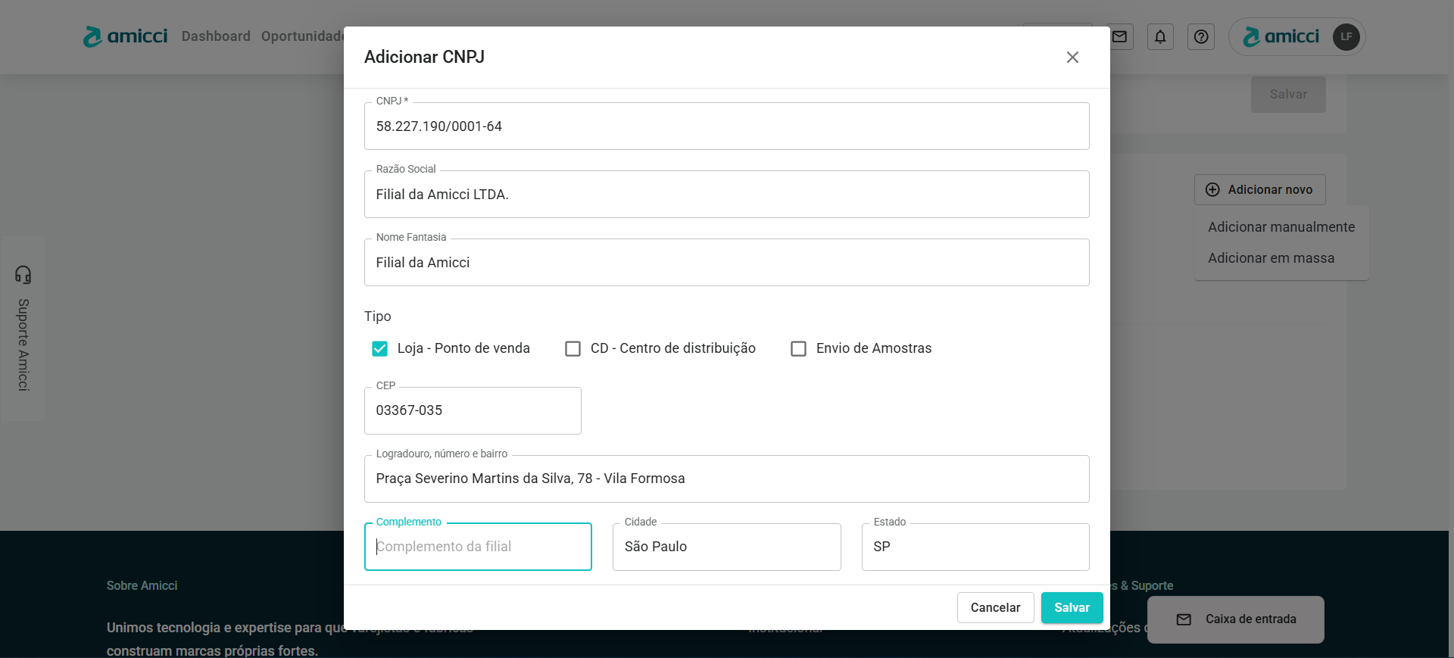Open the help question mark icon
This screenshot has height=658, width=1454.
(1201, 36)
